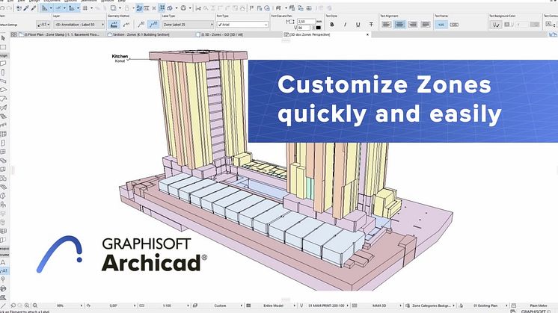Click the Plain Meter dimension setting
The image size is (558, 313).
tap(539, 306)
